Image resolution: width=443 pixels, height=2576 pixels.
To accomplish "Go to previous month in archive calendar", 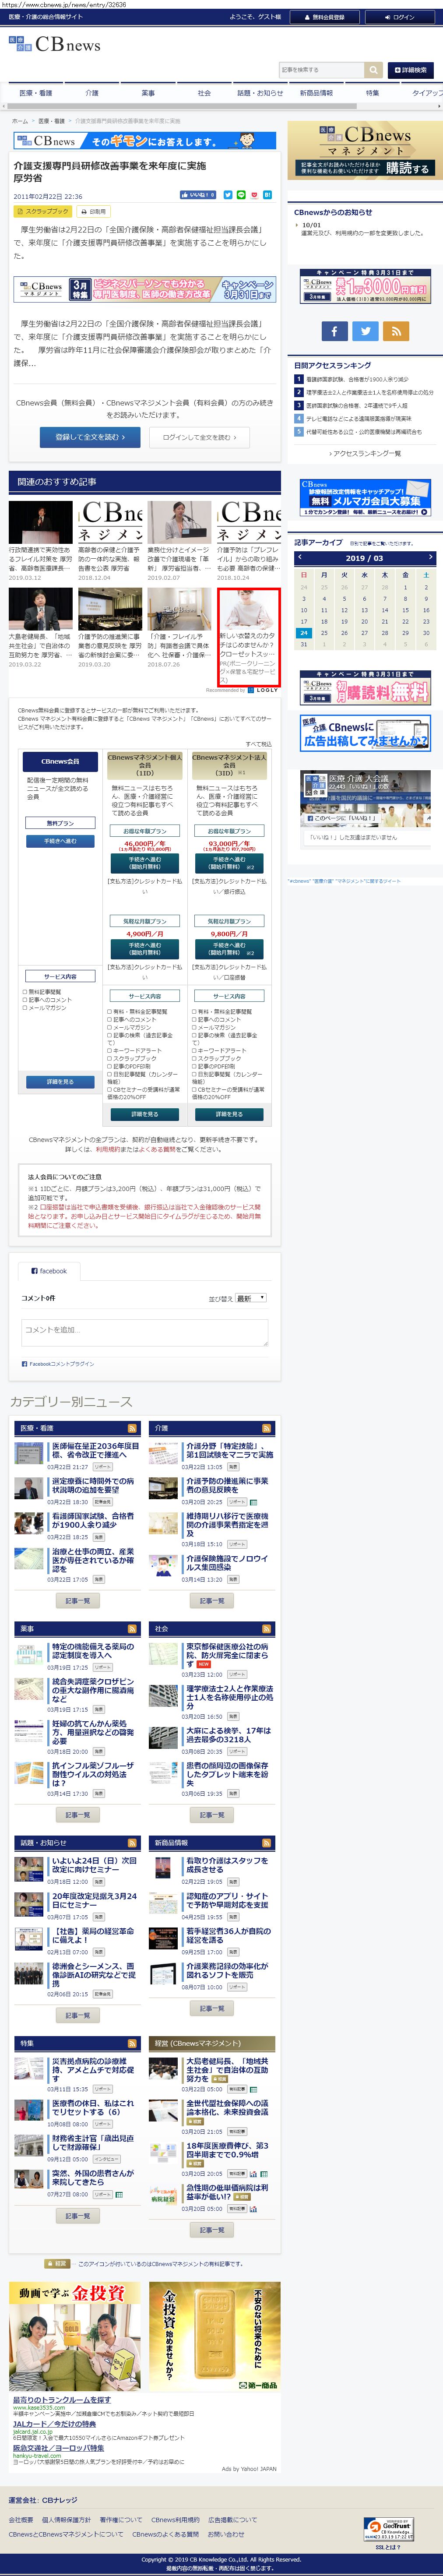I will click(299, 557).
